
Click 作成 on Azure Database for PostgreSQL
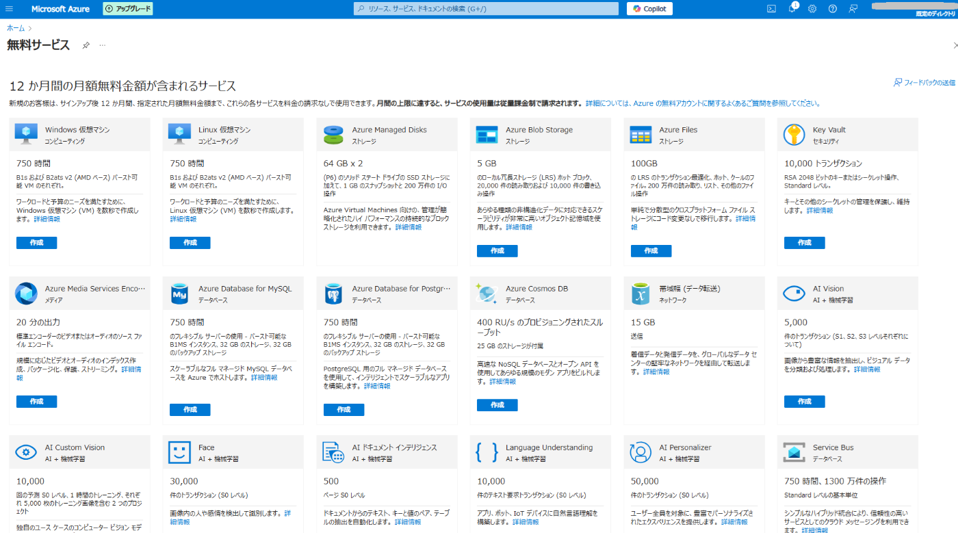344,410
